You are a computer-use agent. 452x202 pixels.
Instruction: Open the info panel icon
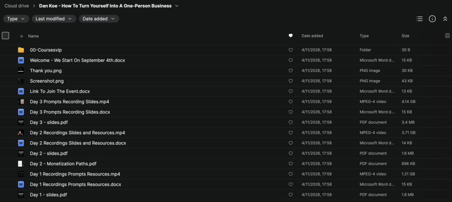(432, 19)
